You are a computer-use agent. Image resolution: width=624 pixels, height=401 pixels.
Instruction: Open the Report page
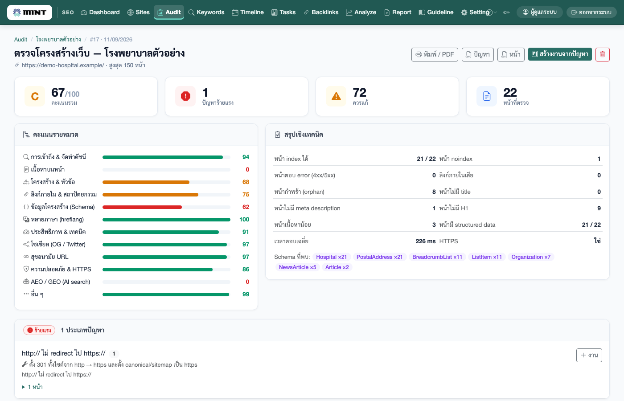(398, 12)
